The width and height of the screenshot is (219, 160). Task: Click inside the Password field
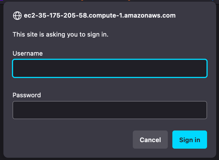coord(110,110)
